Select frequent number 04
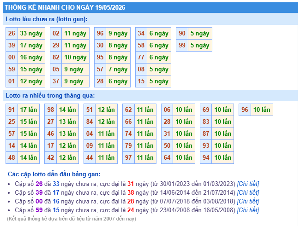This screenshot has width=300, height=226. click(90, 133)
